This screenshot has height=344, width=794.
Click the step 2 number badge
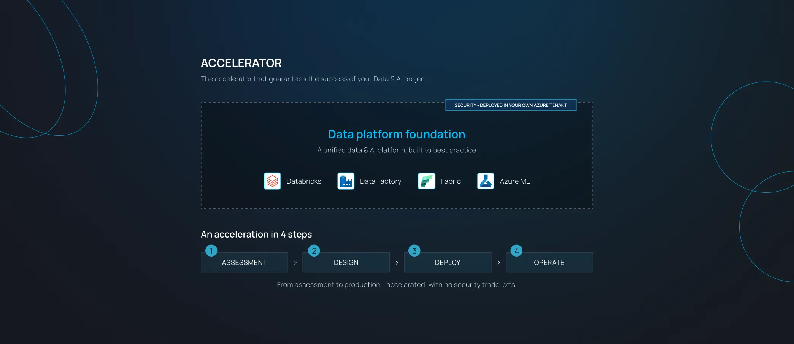pos(314,250)
